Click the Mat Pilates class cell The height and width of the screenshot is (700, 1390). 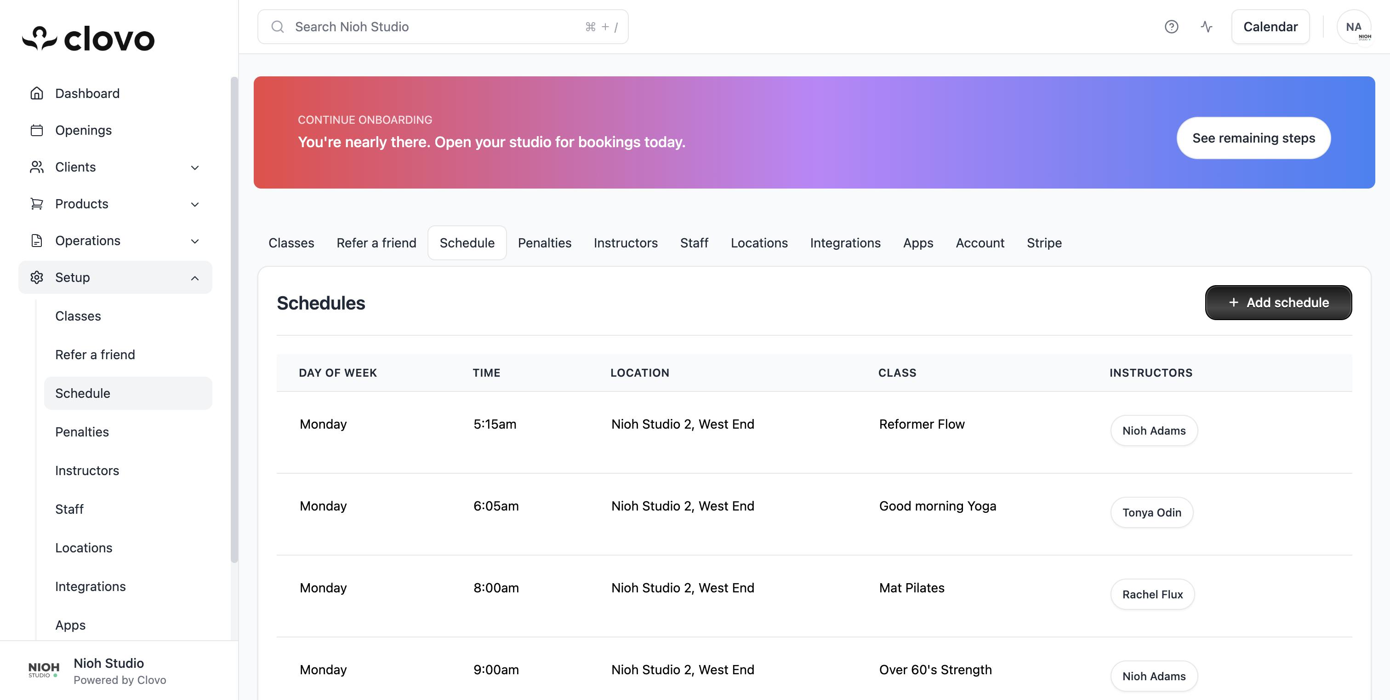911,588
